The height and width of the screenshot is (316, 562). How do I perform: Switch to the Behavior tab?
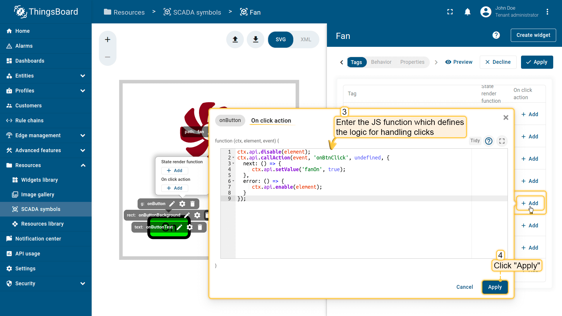[x=381, y=62]
